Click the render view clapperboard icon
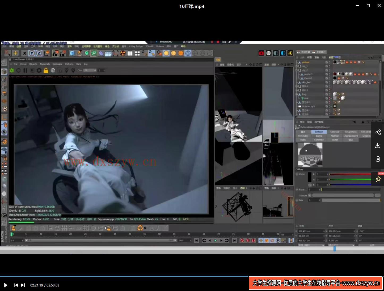Viewport: 384px width, 291px height. tap(55, 53)
